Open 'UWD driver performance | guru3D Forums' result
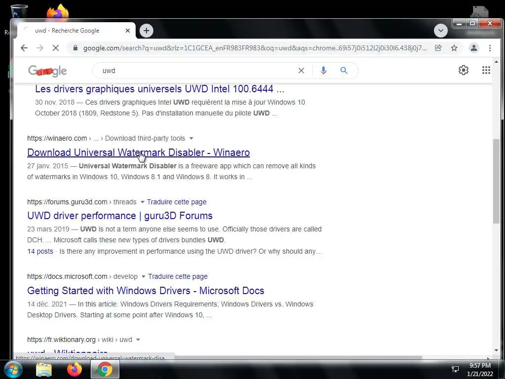Image resolution: width=505 pixels, height=379 pixels. [120, 216]
